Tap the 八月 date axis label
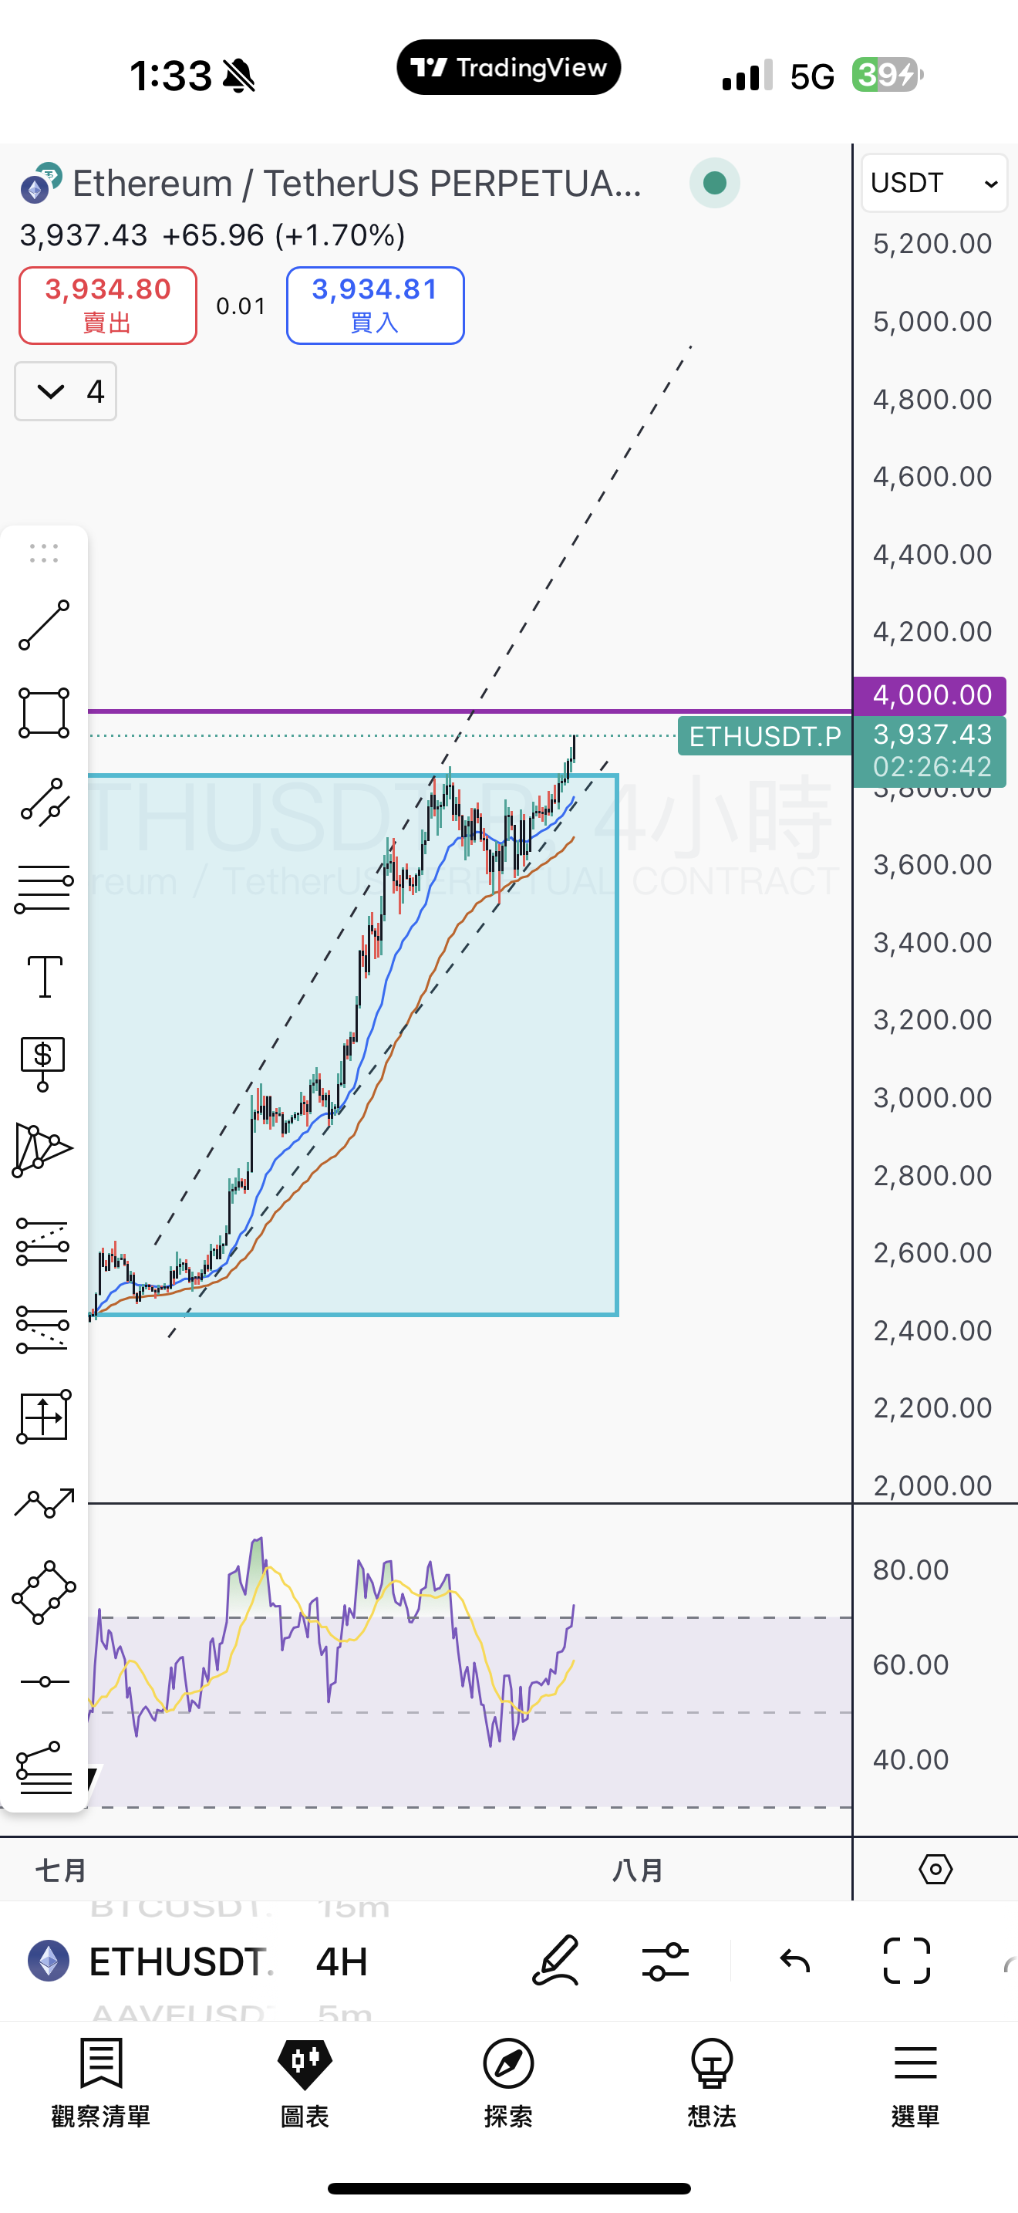1018x2213 pixels. coord(637,1870)
